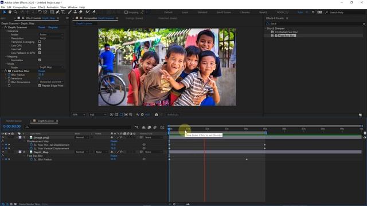Screen dimensions: 367x206
Task: Collapse the Blur & Sharpen category
Action: [x=266, y=29]
